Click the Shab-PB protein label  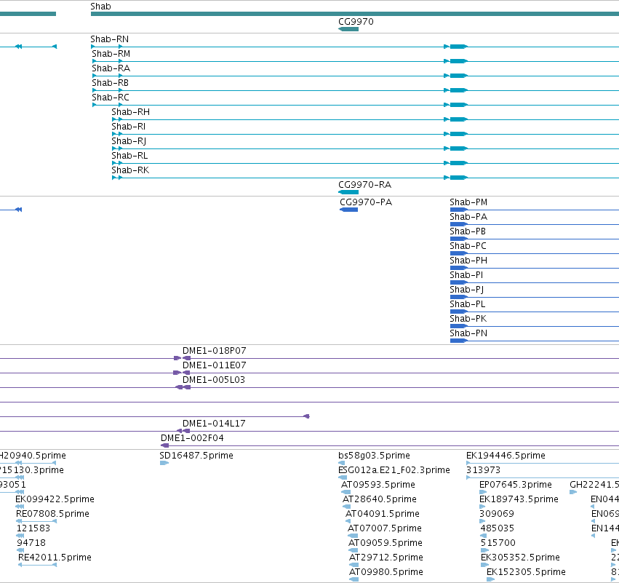click(x=468, y=231)
